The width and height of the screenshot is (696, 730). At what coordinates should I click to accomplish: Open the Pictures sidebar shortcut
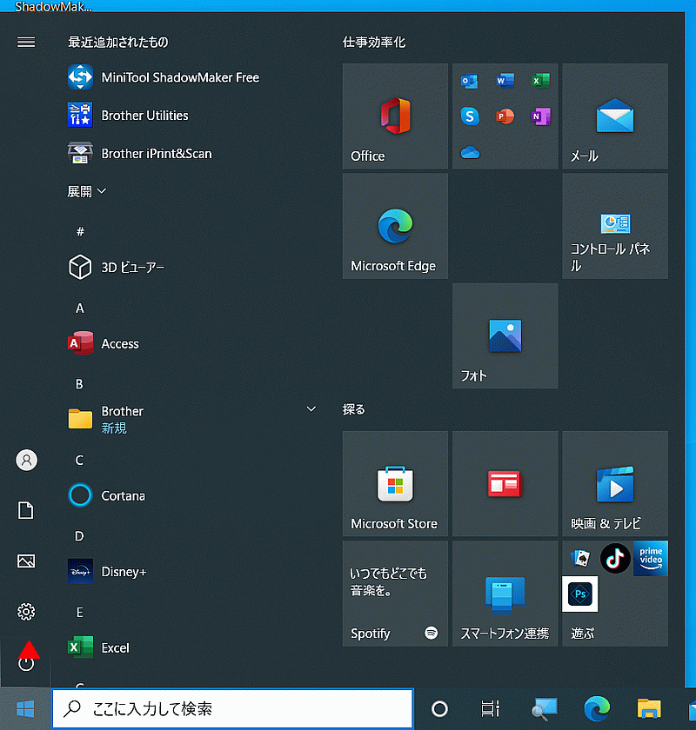coord(26,561)
